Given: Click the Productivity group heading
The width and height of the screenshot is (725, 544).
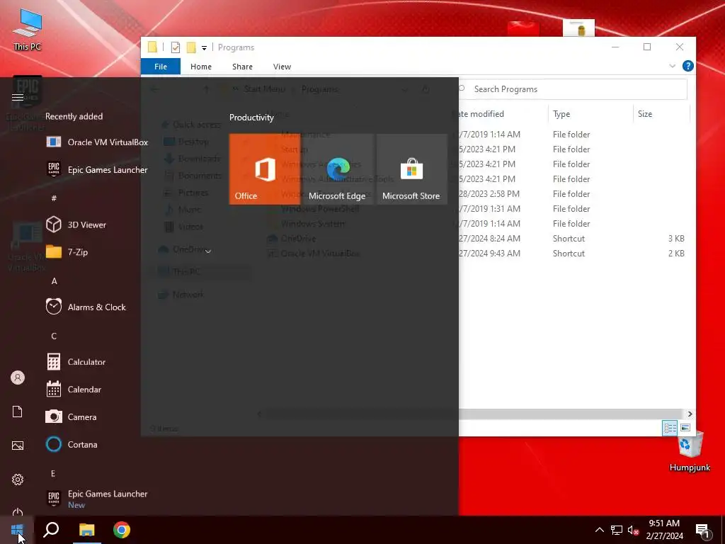Looking at the screenshot, I should [x=251, y=118].
